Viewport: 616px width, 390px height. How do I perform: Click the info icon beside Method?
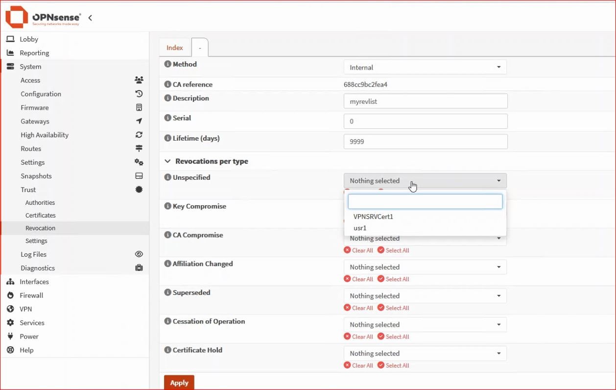coord(167,64)
